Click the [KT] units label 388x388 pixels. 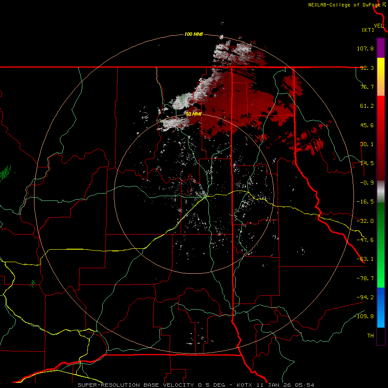368,30
